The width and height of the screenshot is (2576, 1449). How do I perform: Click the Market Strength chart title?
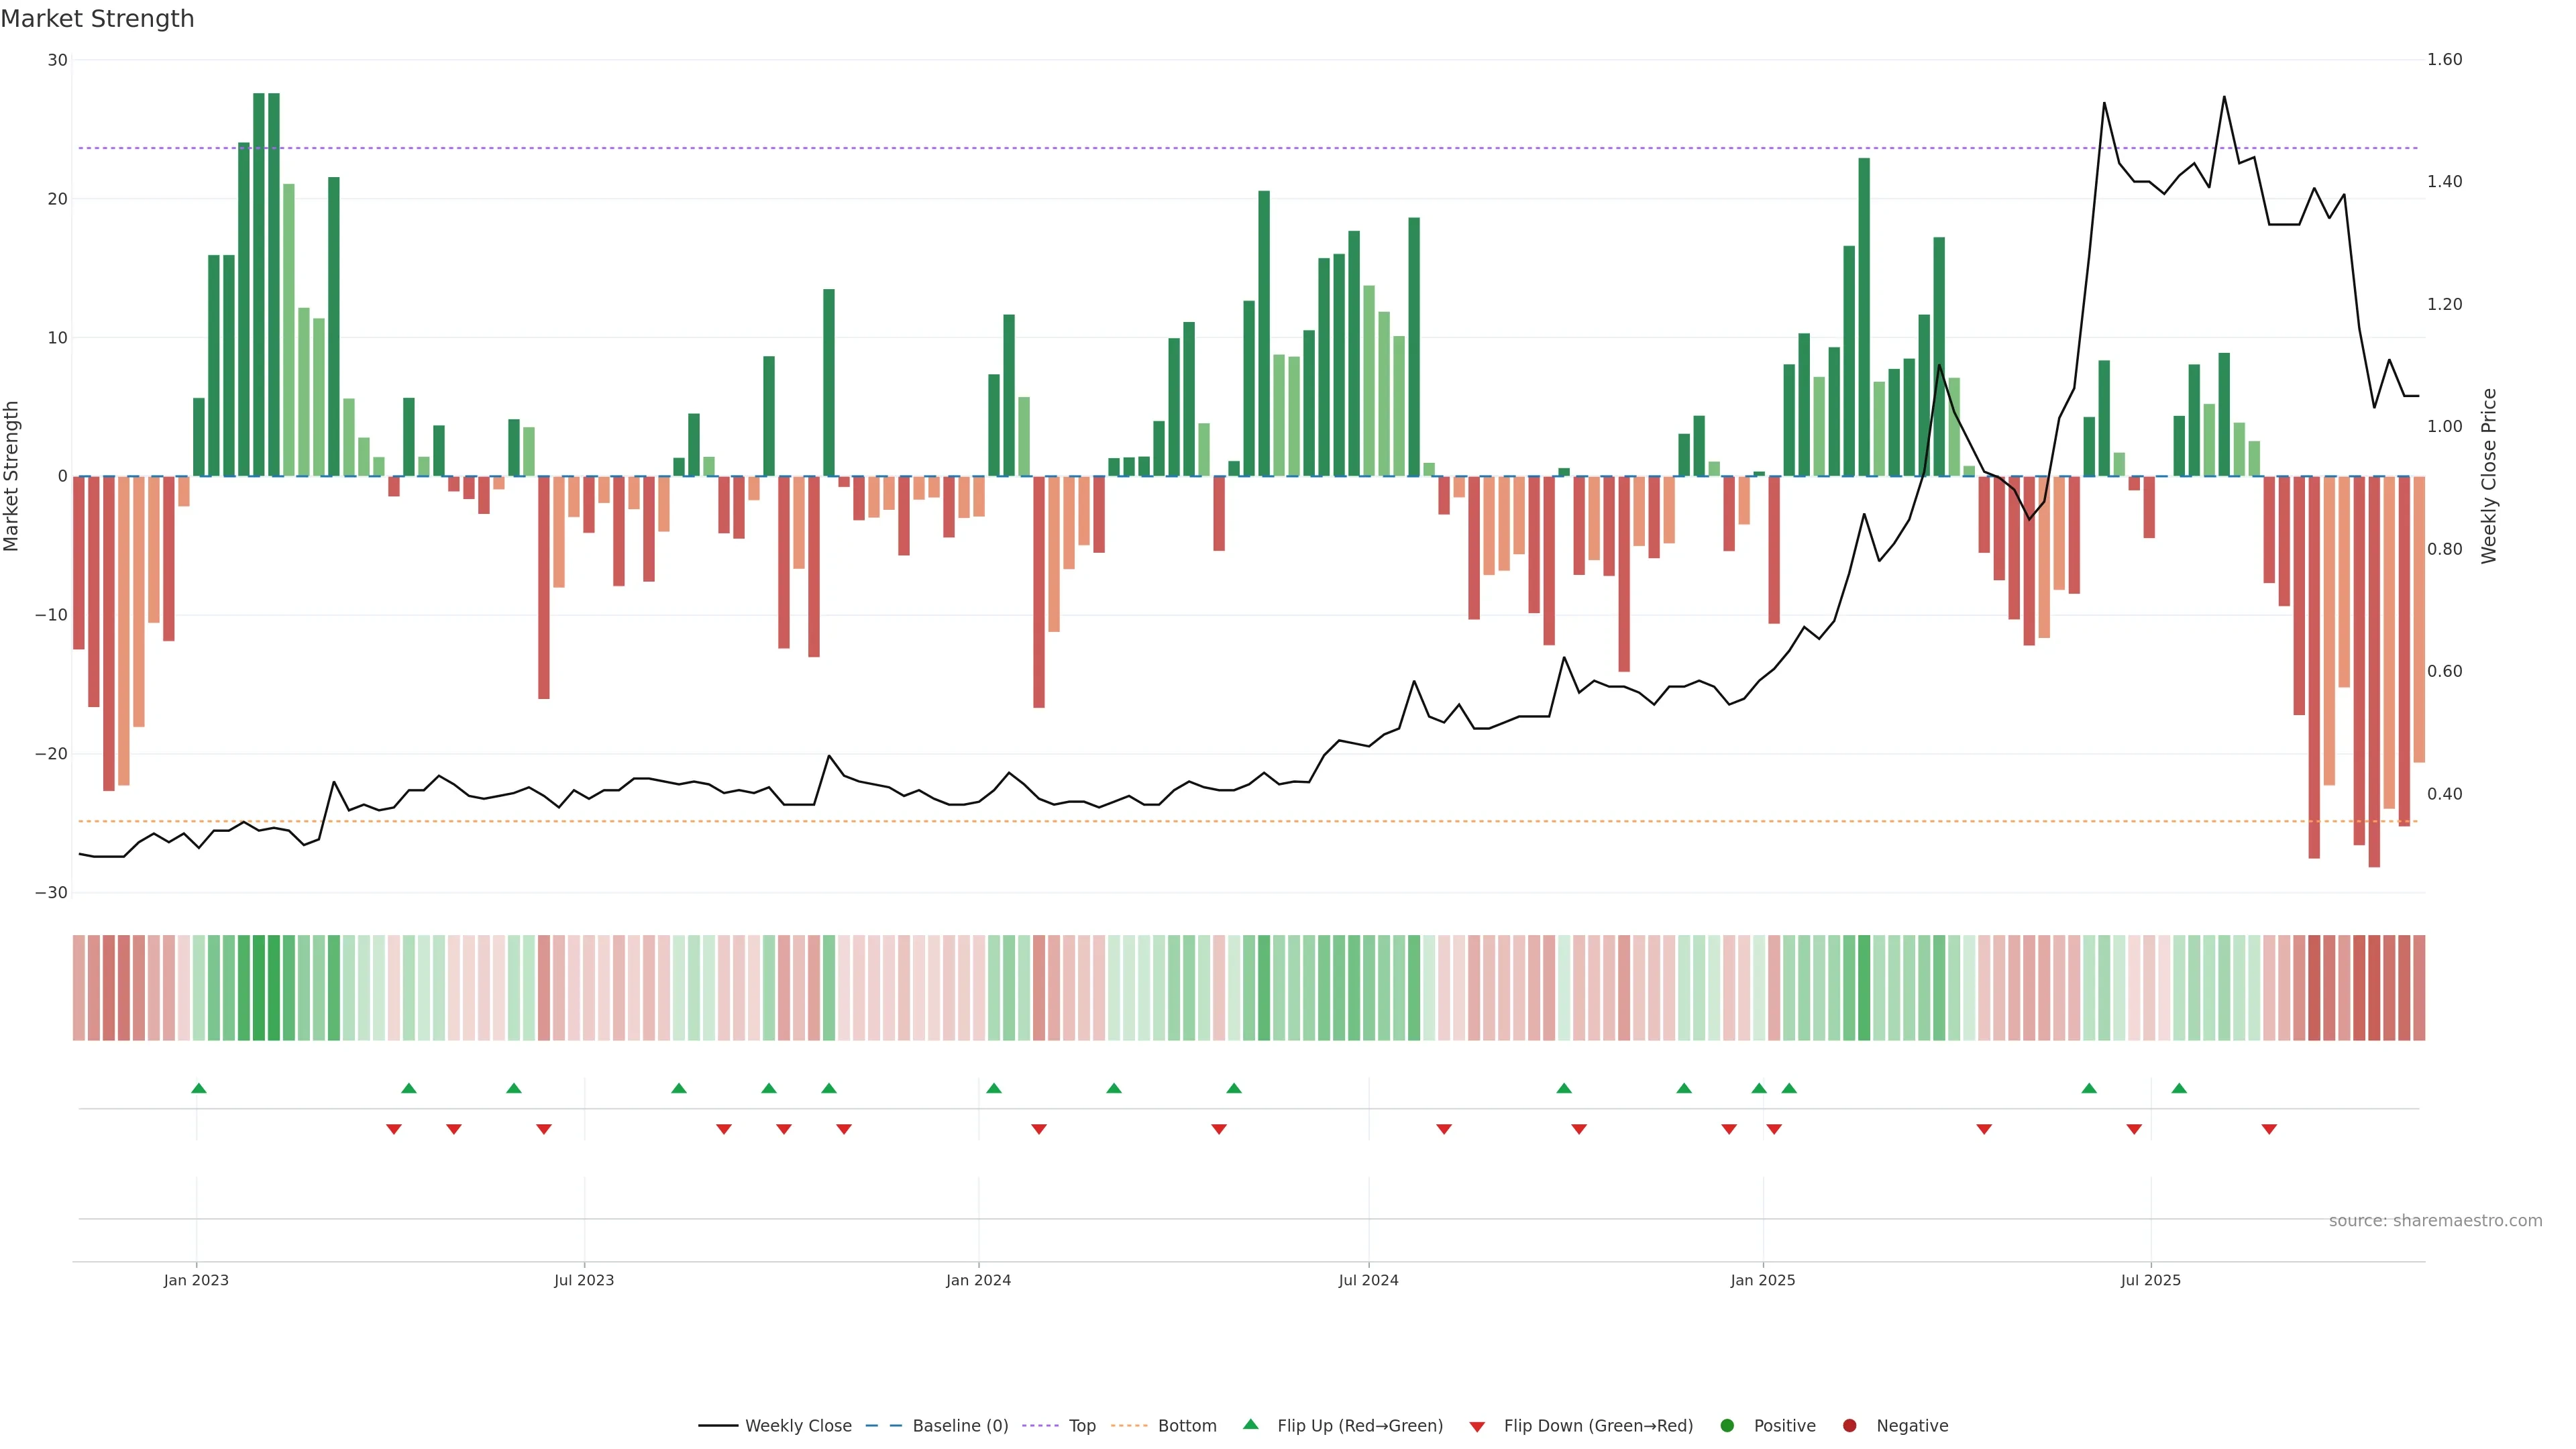point(97,19)
